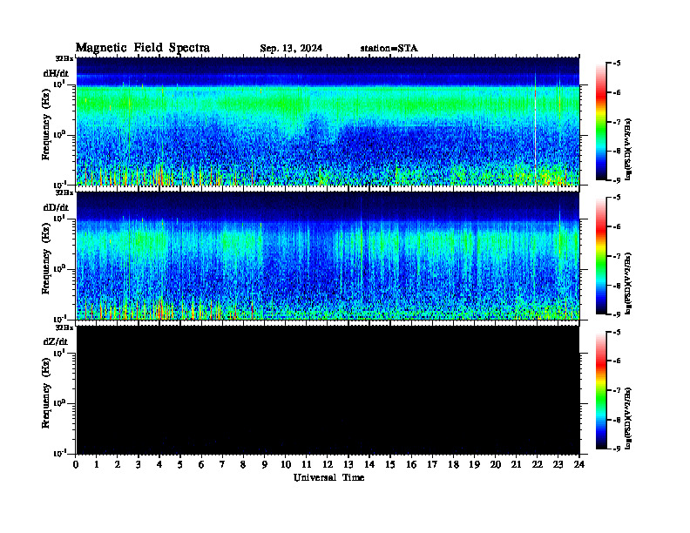Click hour 0 on the time axis
The image size is (690, 533).
76,464
